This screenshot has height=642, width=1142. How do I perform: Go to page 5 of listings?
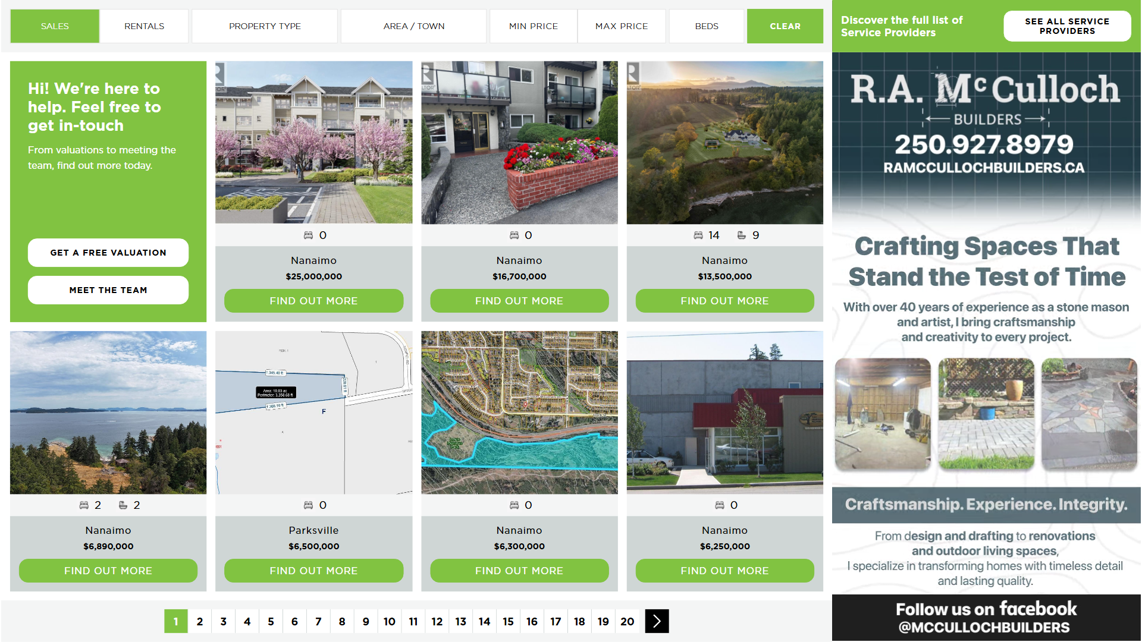point(271,621)
